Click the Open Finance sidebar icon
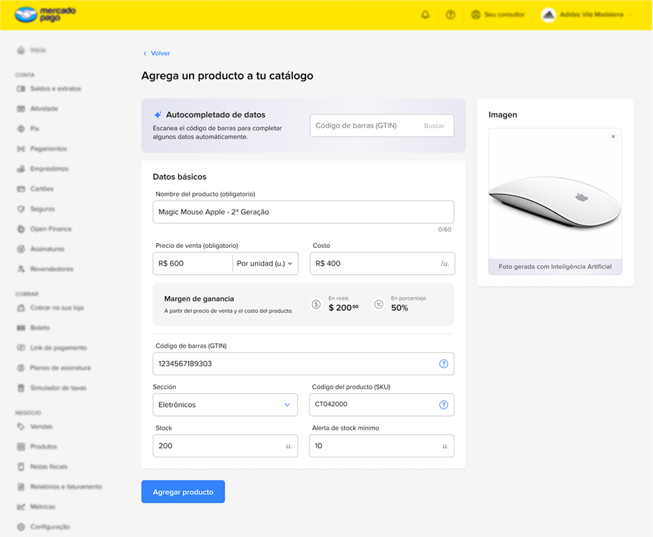Image resolution: width=653 pixels, height=537 pixels. click(21, 229)
